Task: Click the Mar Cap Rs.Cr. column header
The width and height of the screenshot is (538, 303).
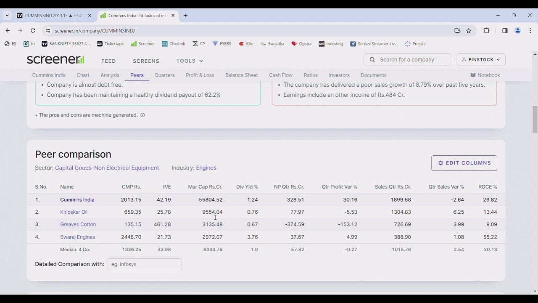Action: [205, 187]
